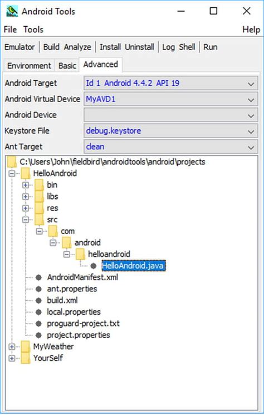The image size is (264, 415).
Task: Open the Keystore File dropdown
Action: click(170, 131)
